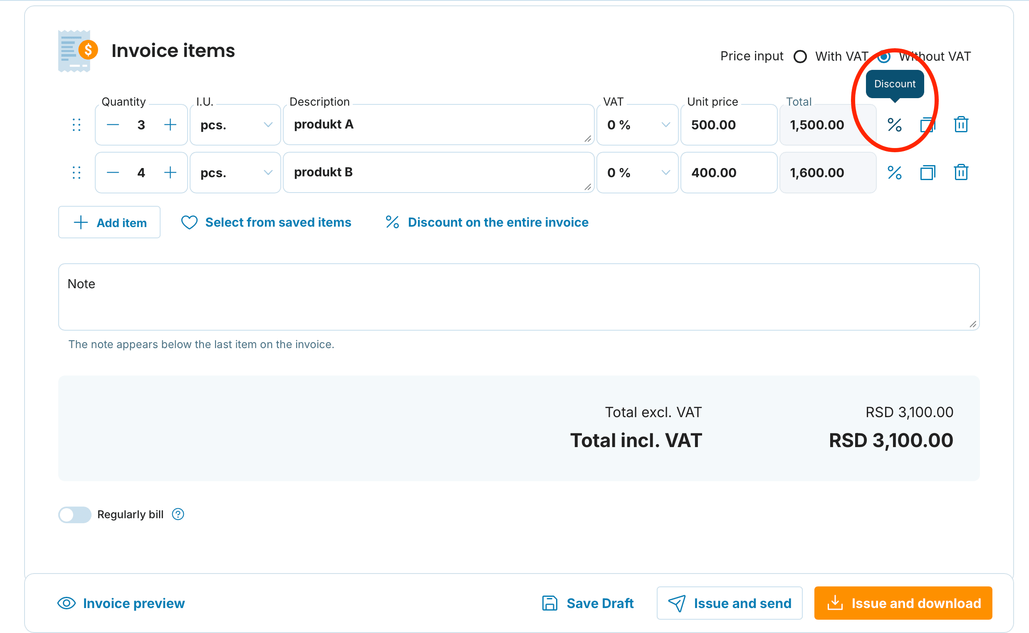1029x633 pixels.
Task: Open I.U. dropdown for produkt B
Action: tap(235, 173)
